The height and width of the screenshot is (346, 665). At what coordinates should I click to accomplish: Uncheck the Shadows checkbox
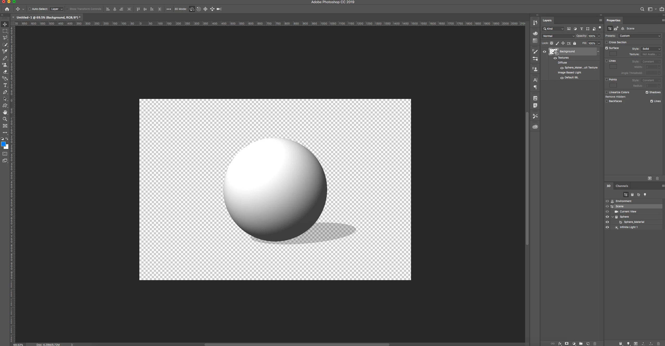[x=647, y=92]
